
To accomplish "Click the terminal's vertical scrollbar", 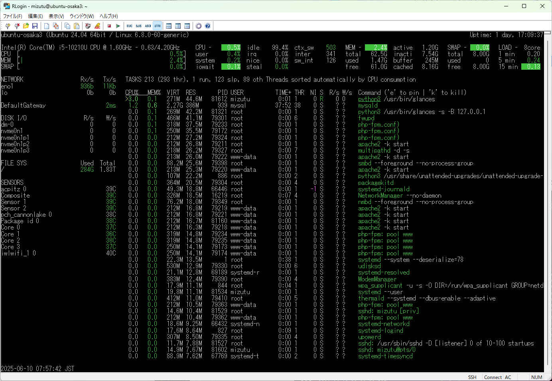I will (548, 199).
